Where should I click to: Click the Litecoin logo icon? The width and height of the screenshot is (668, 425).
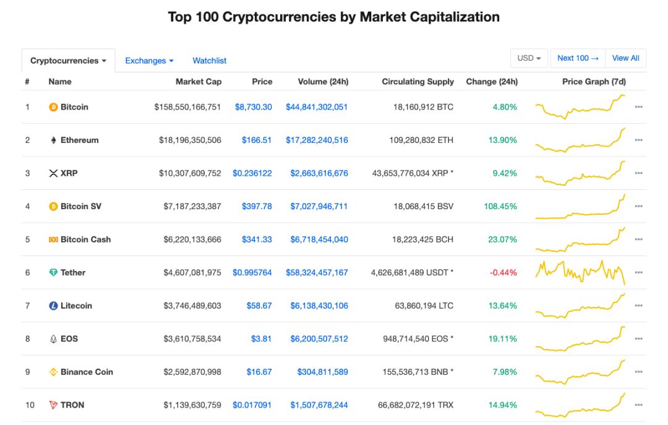[x=53, y=306]
